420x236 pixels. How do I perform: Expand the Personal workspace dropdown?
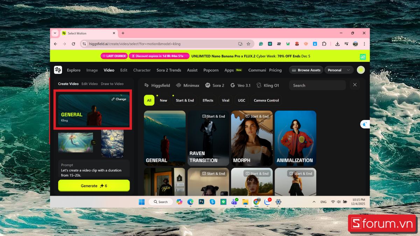[x=339, y=70]
